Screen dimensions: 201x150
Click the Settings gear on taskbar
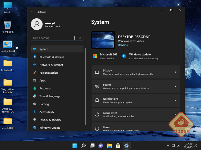tap(127, 146)
